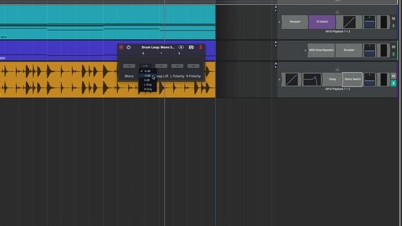The width and height of the screenshot is (402, 226).
Task: Go to previous preset with left arrow
Action: tap(143, 53)
